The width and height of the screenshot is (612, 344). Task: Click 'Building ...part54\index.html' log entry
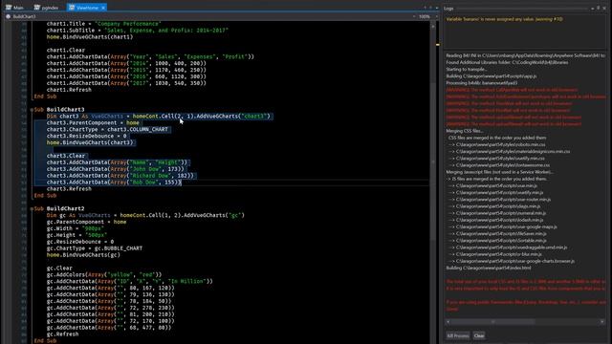pyautogui.click(x=489, y=268)
